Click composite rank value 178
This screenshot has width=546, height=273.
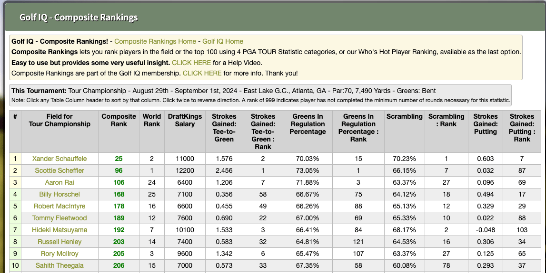point(119,206)
